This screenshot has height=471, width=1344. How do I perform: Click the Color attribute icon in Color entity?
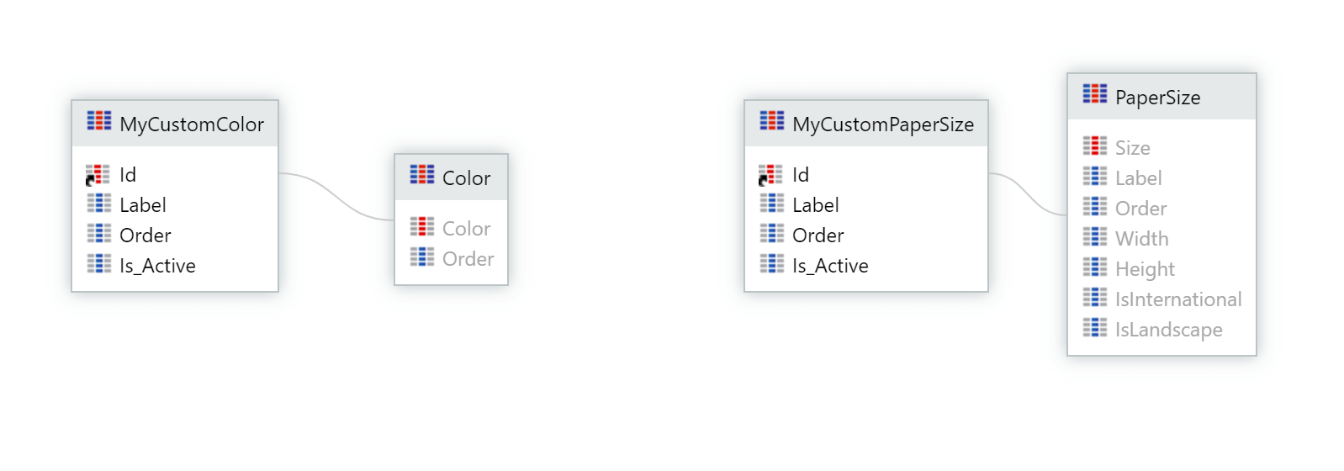(422, 227)
